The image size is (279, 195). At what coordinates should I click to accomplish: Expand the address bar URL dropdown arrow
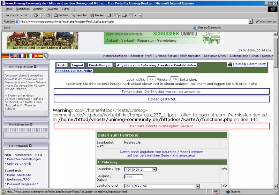click(x=250, y=21)
